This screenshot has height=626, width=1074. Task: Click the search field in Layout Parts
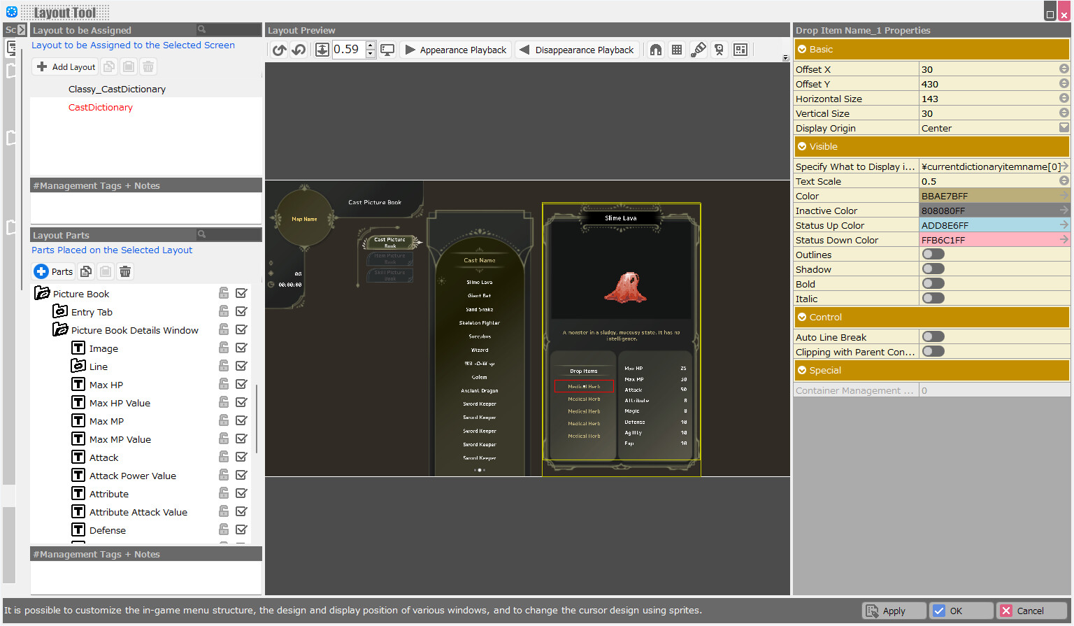pyautogui.click(x=231, y=235)
